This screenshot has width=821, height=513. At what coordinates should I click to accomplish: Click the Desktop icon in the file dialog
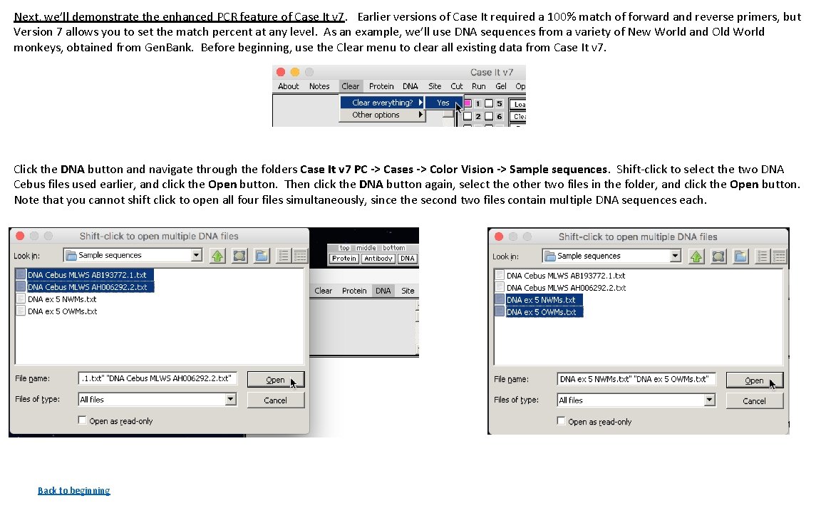[239, 255]
